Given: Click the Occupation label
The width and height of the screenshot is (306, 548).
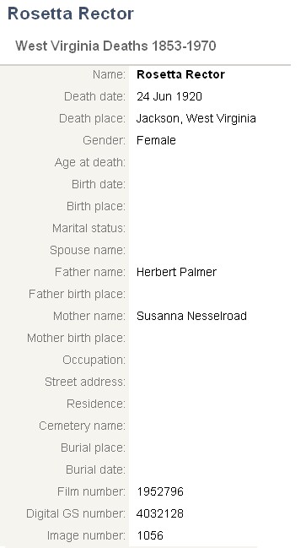Looking at the screenshot, I should 94,360.
